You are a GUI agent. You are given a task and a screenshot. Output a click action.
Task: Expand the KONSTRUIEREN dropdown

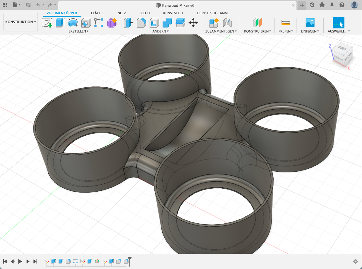point(257,31)
